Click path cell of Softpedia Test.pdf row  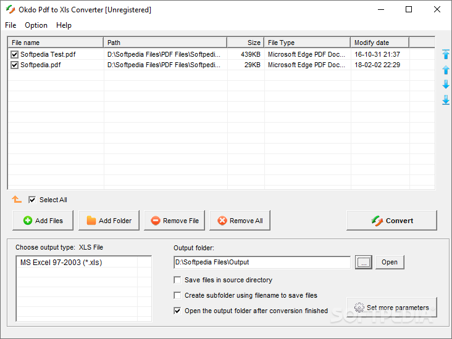164,54
